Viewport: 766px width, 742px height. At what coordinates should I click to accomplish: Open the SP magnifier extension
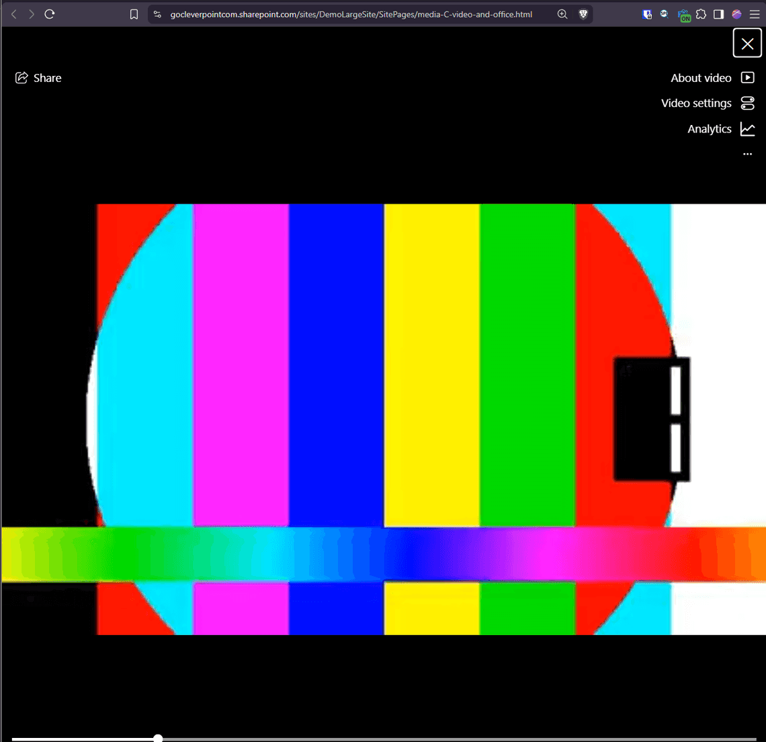(665, 14)
